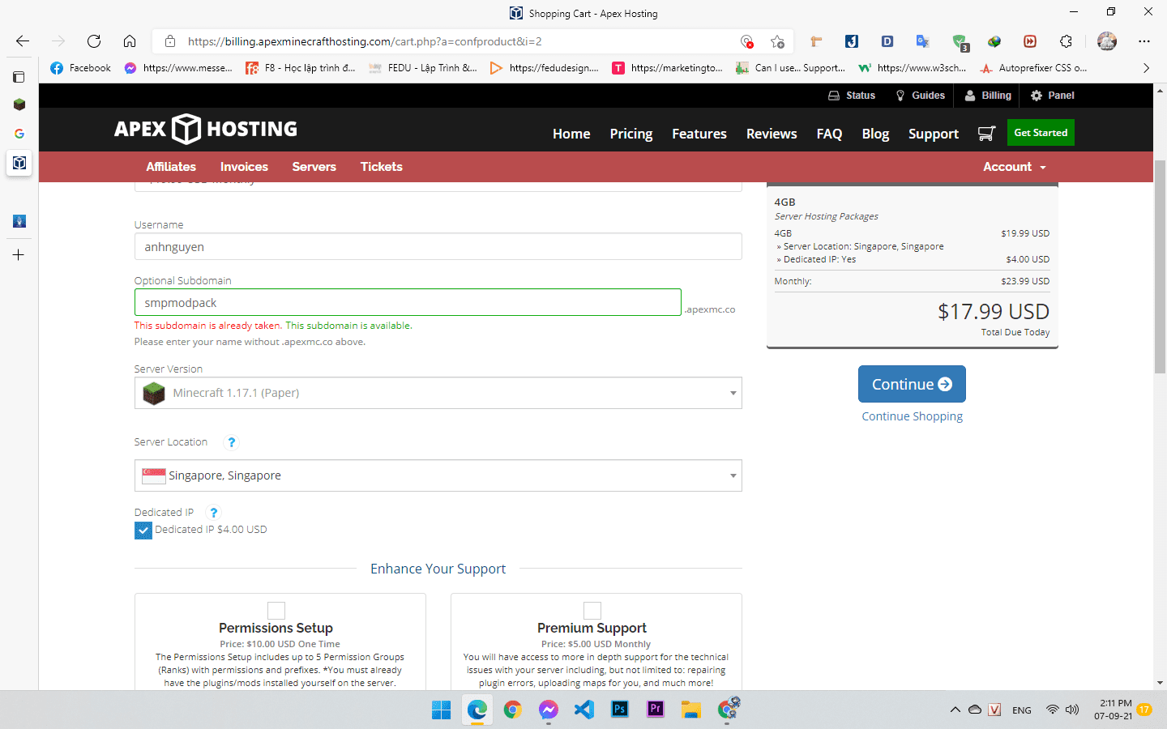The height and width of the screenshot is (729, 1167).
Task: Add this page to favorites
Action: pos(778,41)
